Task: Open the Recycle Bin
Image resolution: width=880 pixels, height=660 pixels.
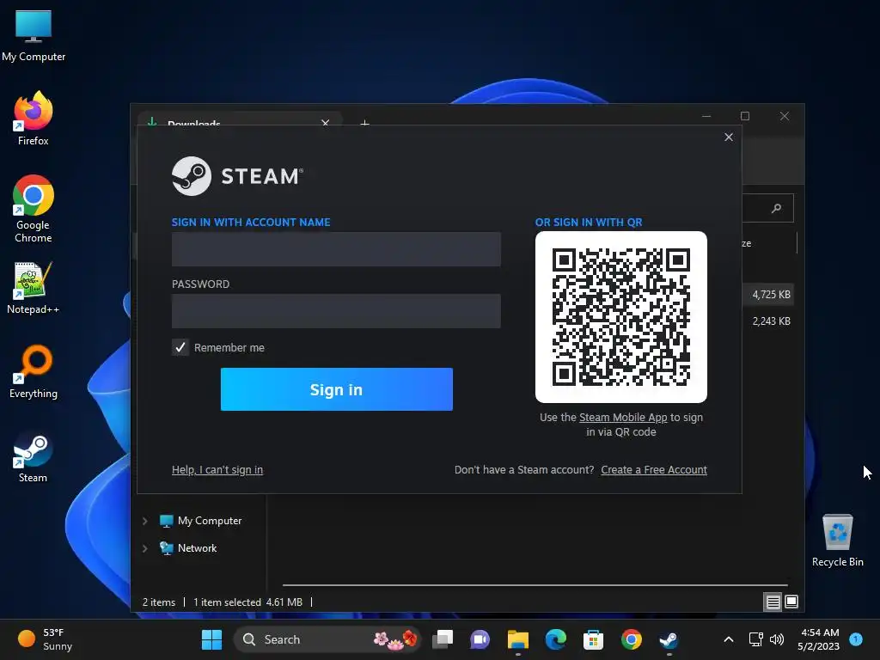Action: click(837, 540)
